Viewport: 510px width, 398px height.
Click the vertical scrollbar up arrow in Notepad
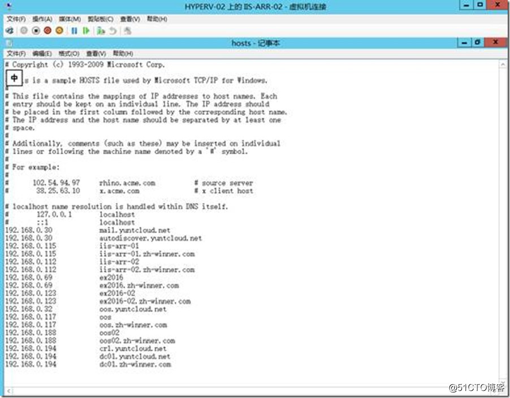(x=503, y=65)
